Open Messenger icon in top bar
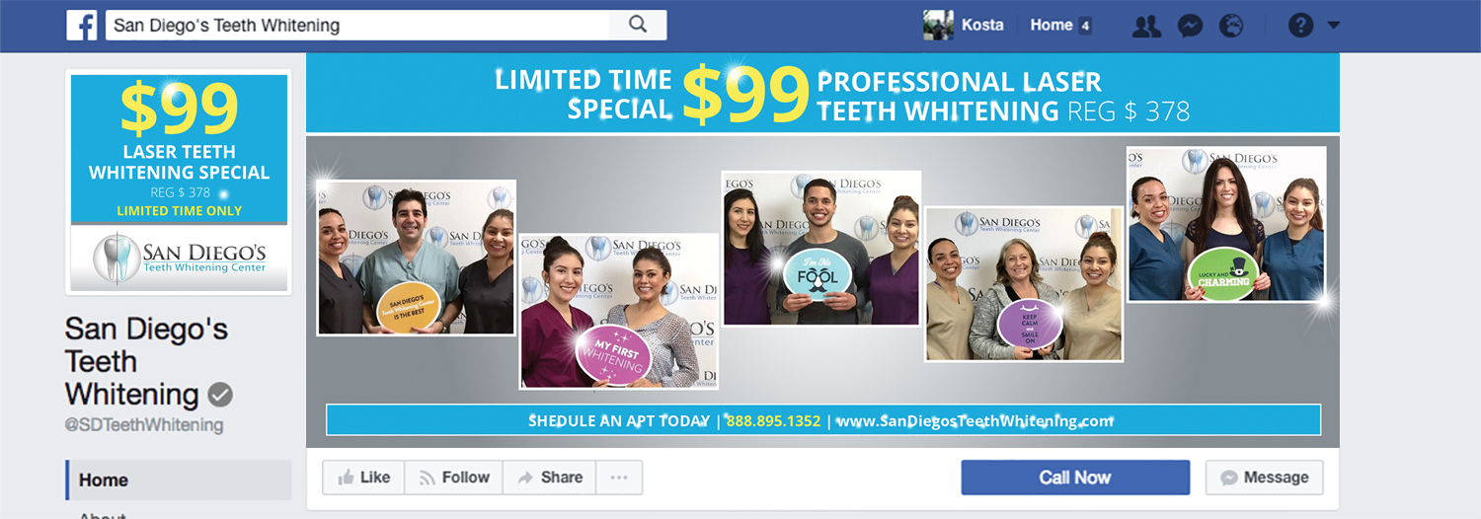 1190,26
